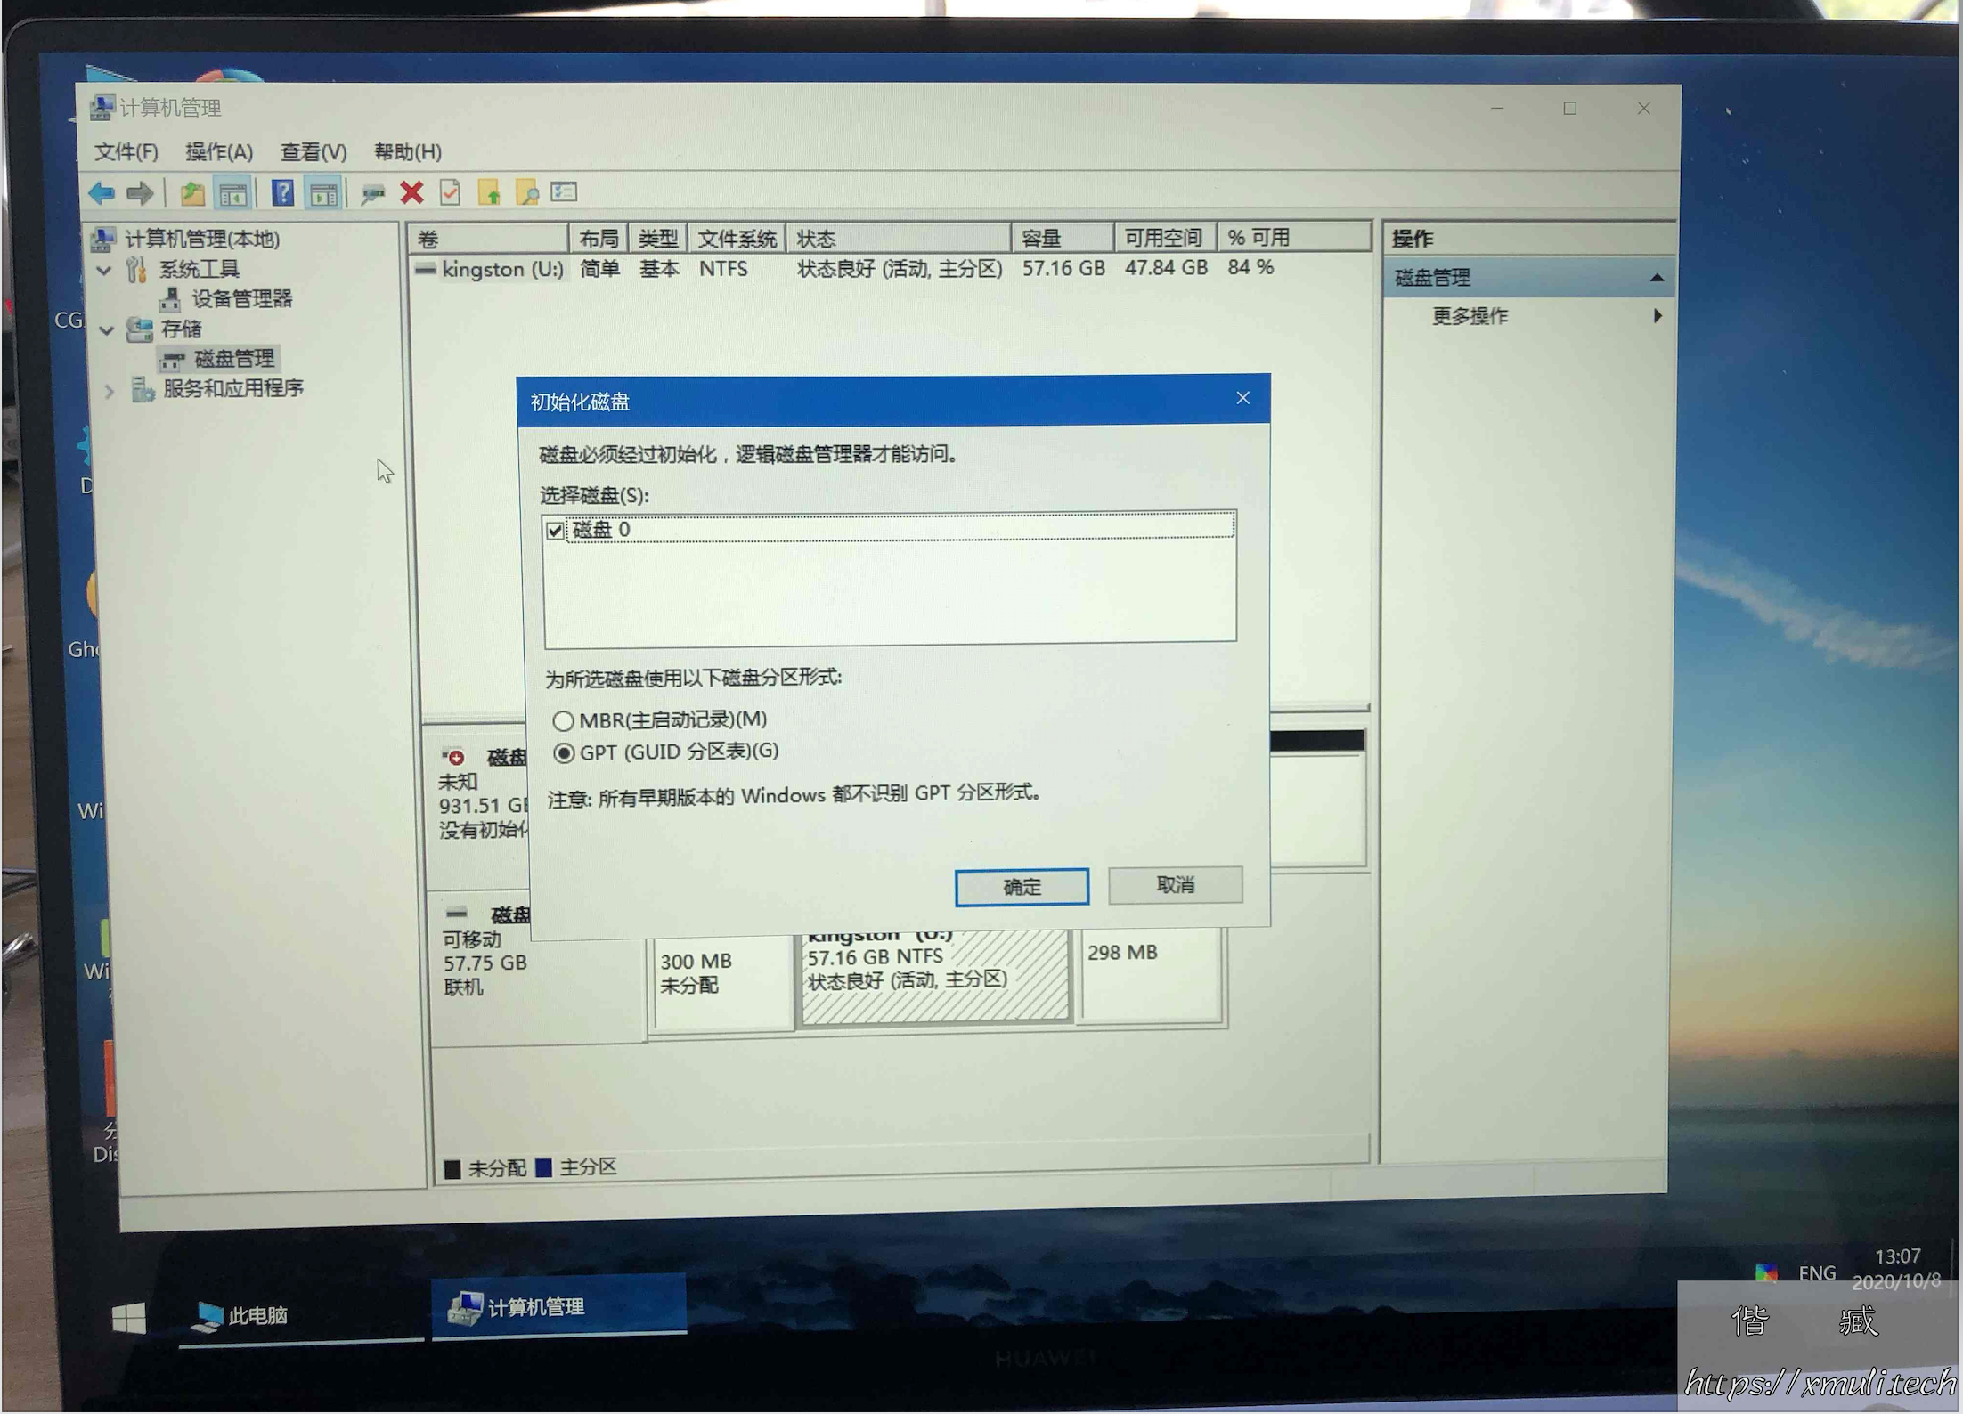
Task: Click the red X delete toolbar icon
Action: click(x=411, y=192)
